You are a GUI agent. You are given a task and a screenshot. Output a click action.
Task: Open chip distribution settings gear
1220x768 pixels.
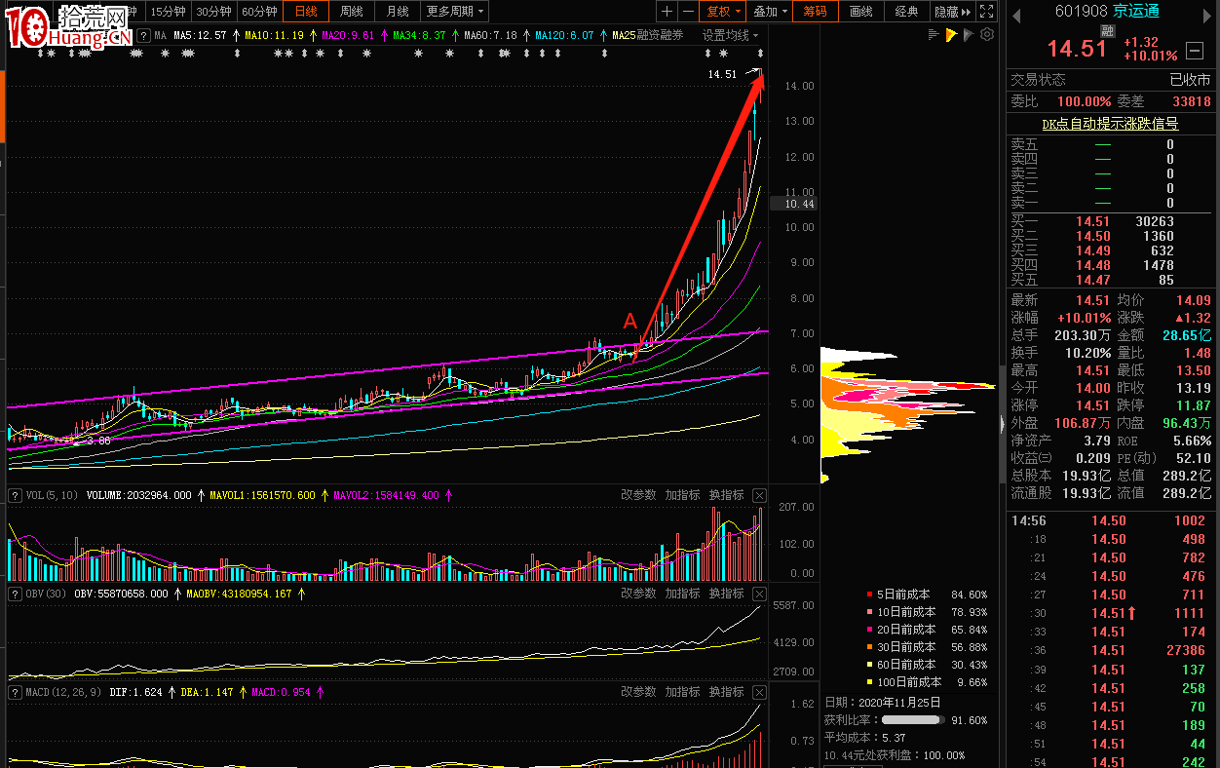[987, 34]
